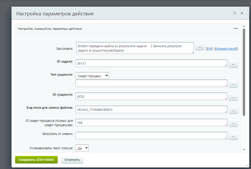
Task: Open the Устанавливать текст статуса dropdown
Action: [x=82, y=148]
